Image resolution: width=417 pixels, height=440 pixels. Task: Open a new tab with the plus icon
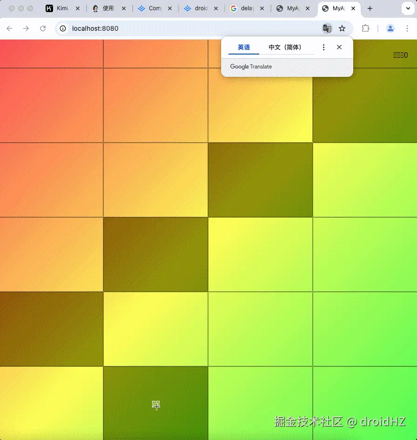[369, 8]
